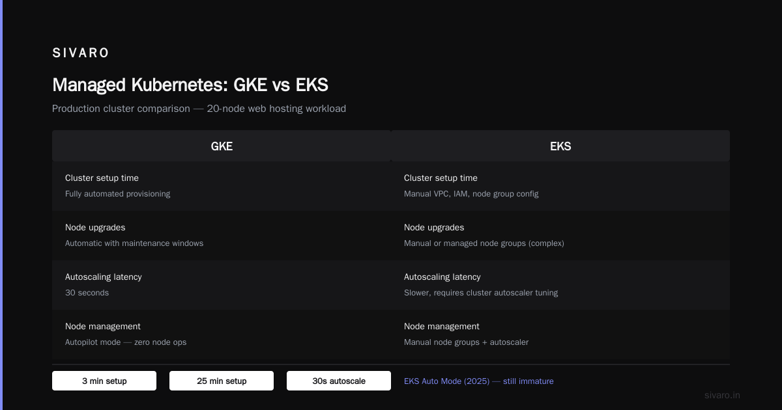
Task: Click 'Fully automated provisioning' under GKE
Action: point(117,194)
